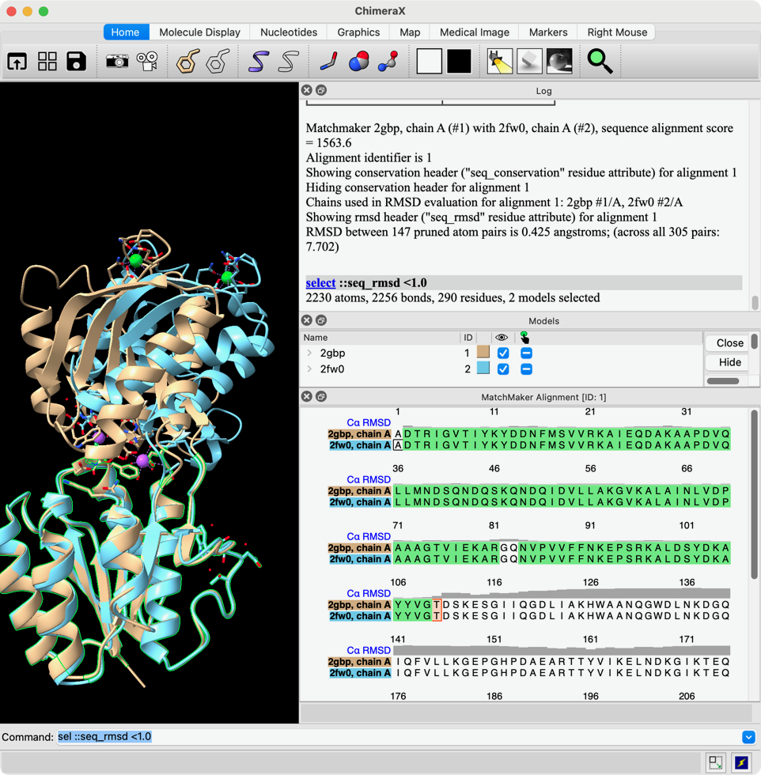
Task: Hide cartoons with the outlined ribbon icon
Action: 289,62
